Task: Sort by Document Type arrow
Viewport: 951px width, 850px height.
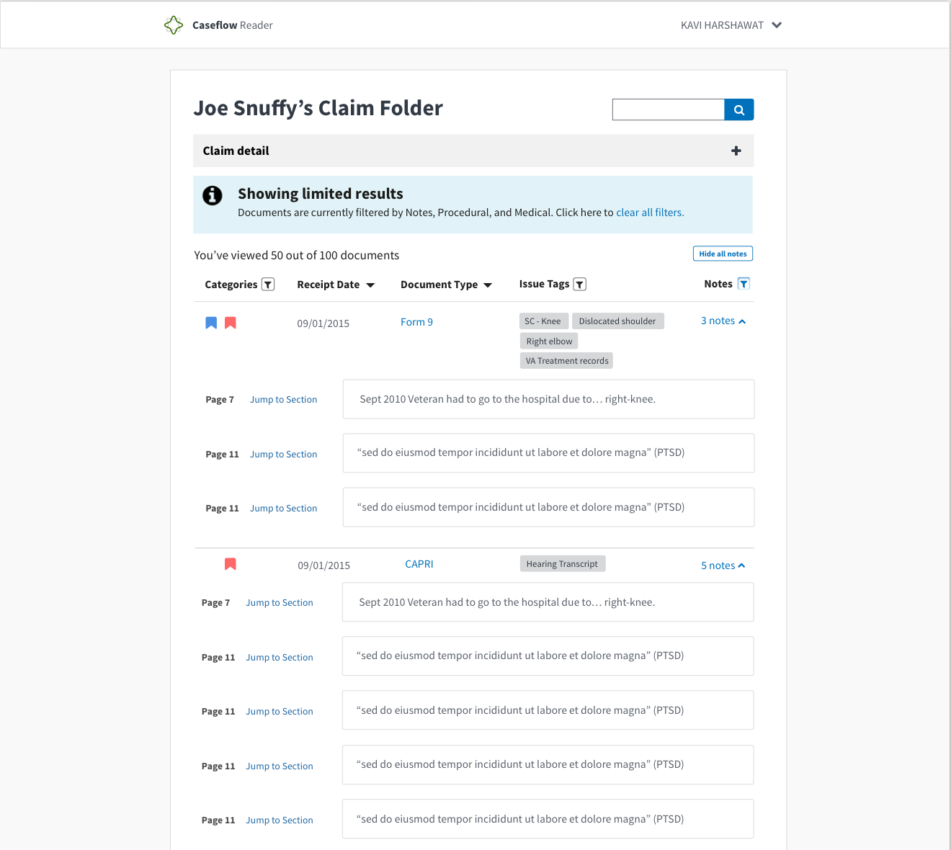Action: pos(488,285)
